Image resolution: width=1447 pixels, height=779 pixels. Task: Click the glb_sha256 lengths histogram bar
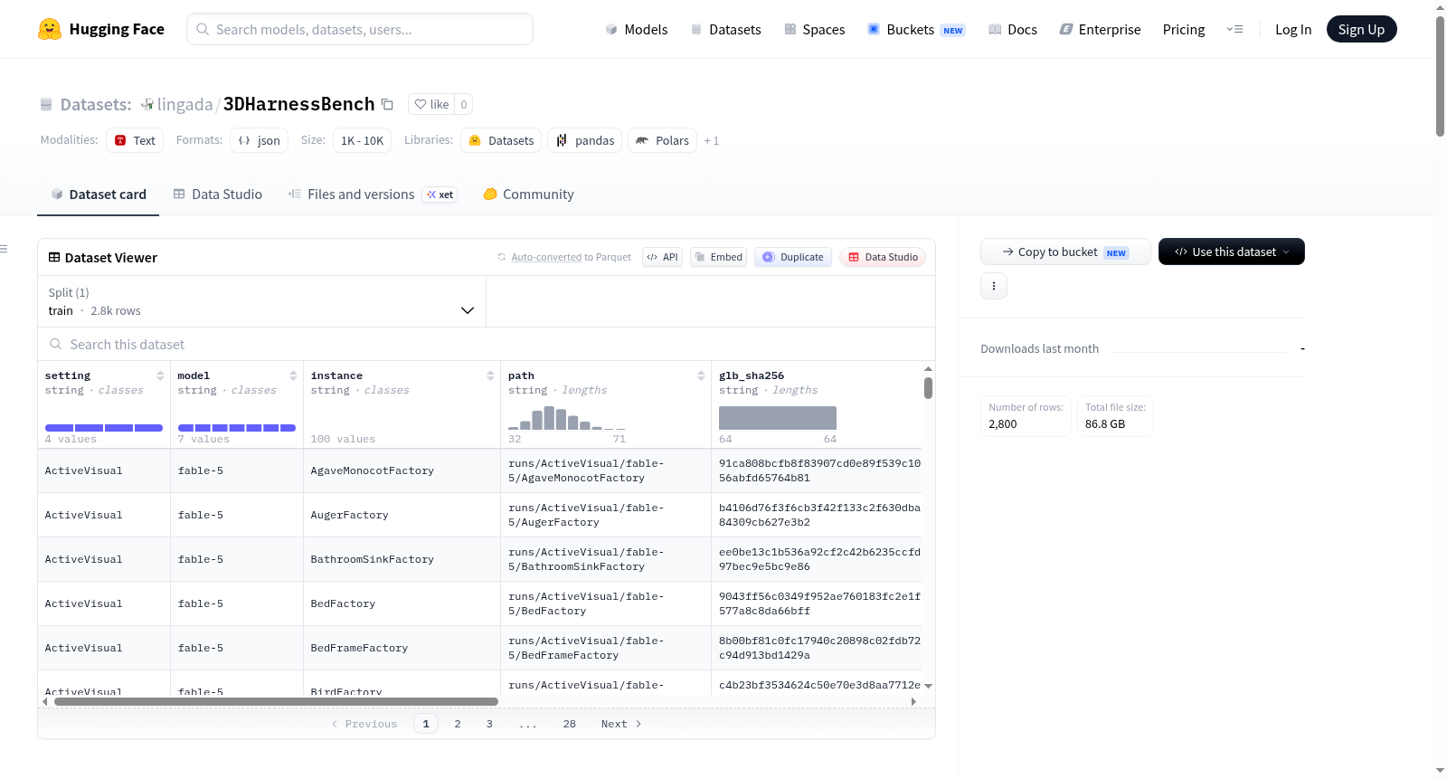tap(778, 418)
